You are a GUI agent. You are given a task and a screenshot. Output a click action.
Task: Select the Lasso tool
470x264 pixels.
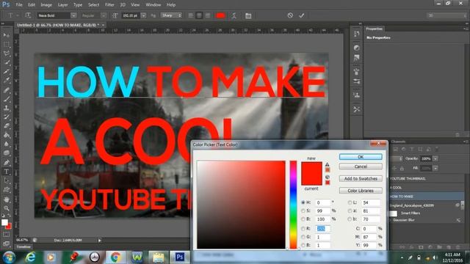(7, 54)
